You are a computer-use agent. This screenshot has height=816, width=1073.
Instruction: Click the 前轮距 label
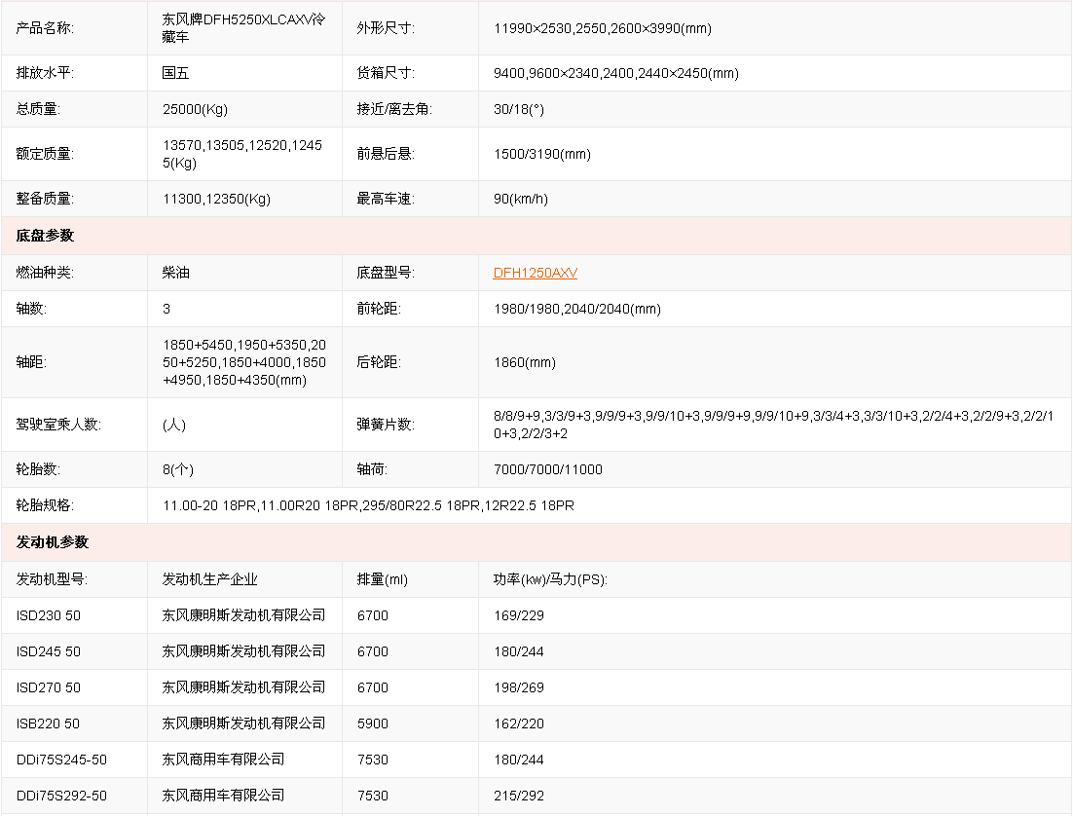pos(379,309)
